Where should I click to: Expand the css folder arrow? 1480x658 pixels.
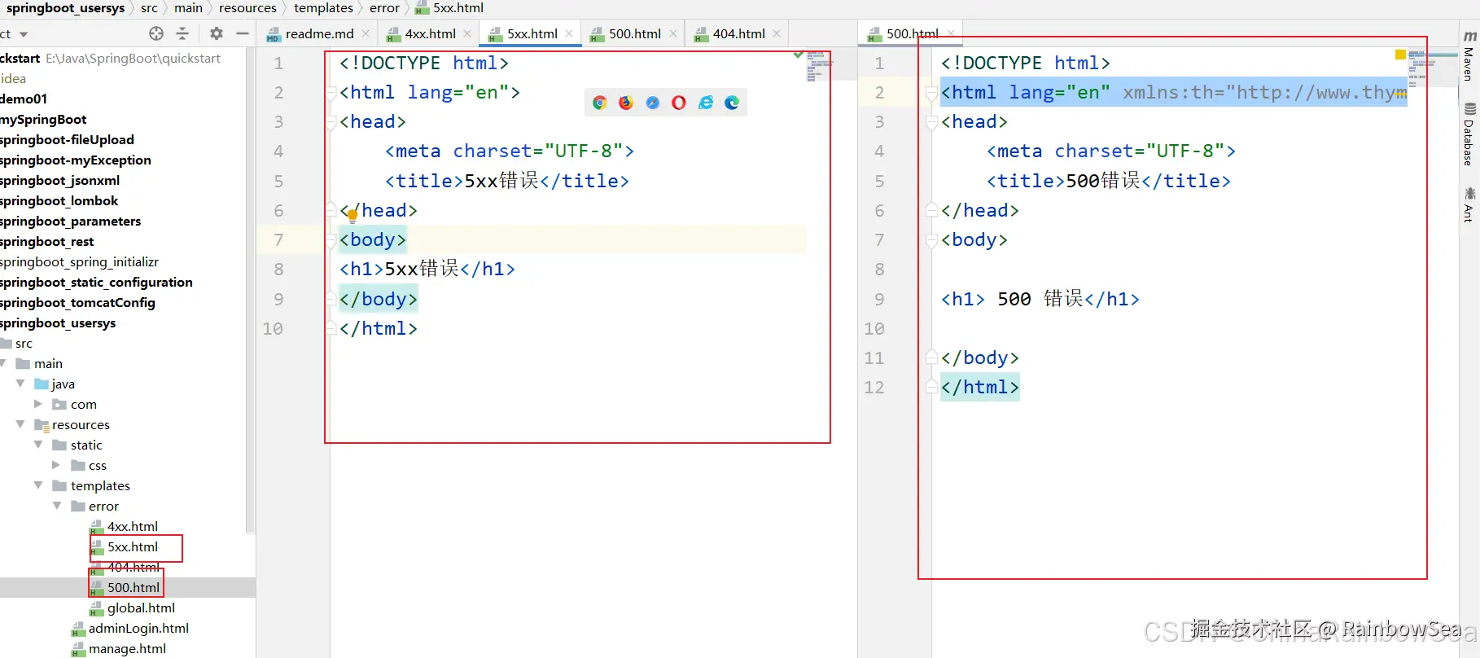click(x=56, y=465)
